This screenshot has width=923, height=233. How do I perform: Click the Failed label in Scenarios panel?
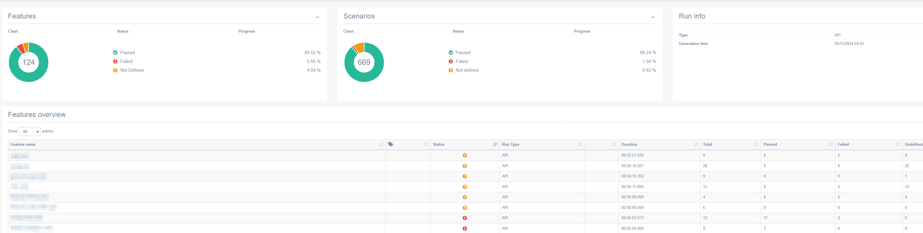(461, 61)
